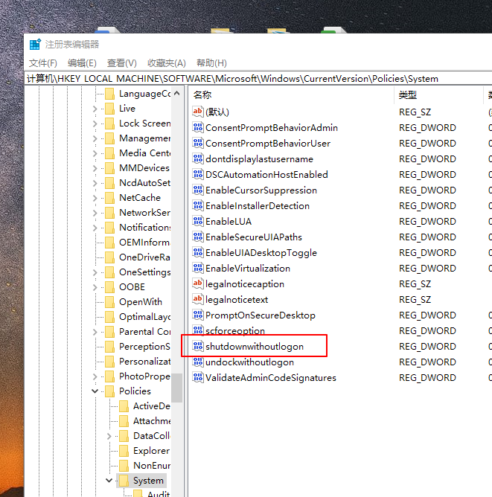Click the DWORD icon next to EnableLUA
This screenshot has height=497, width=492.
point(198,222)
